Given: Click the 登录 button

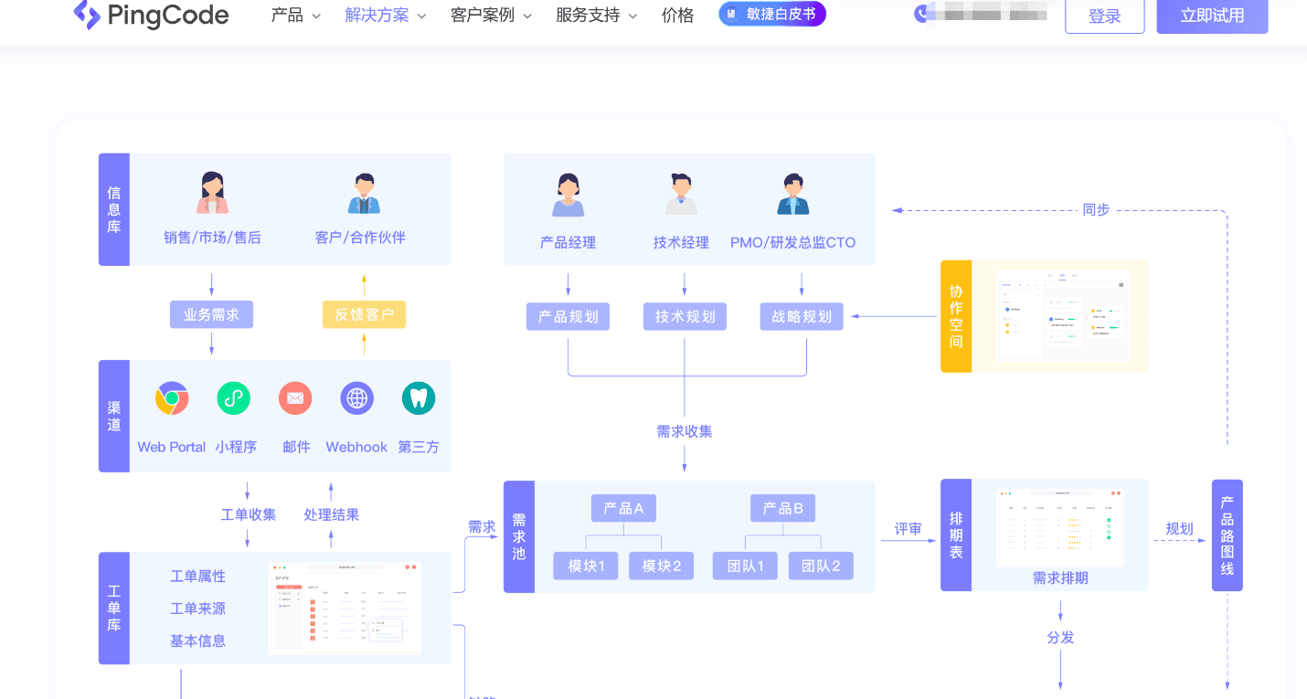Looking at the screenshot, I should click(x=1105, y=16).
